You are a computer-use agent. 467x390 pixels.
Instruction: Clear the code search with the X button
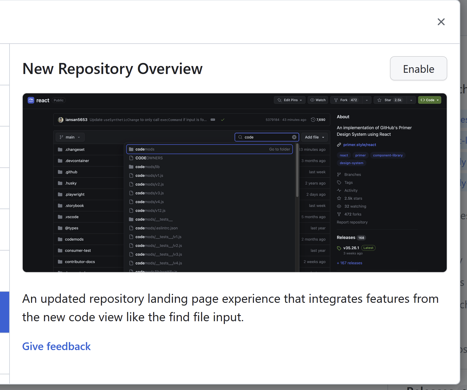[294, 137]
